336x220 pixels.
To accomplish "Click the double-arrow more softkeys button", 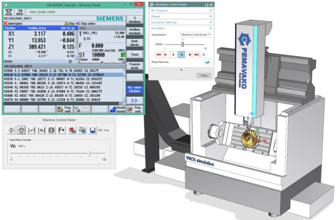I will (x=134, y=101).
